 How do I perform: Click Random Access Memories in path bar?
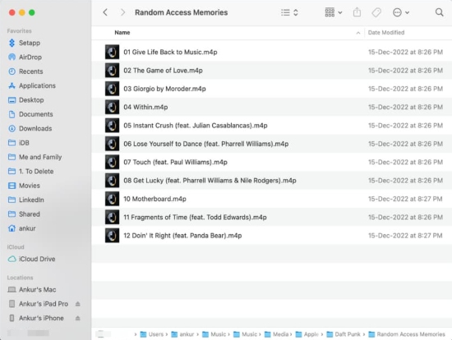point(407,334)
